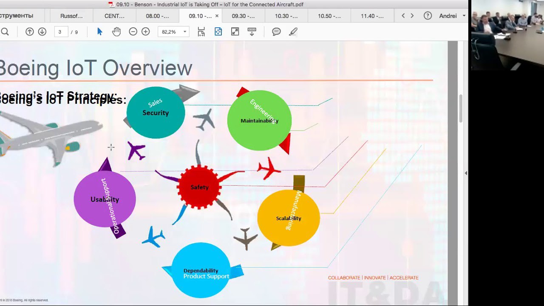The image size is (544, 306).
Task: Enter full screen mode icon
Action: [x=235, y=32]
